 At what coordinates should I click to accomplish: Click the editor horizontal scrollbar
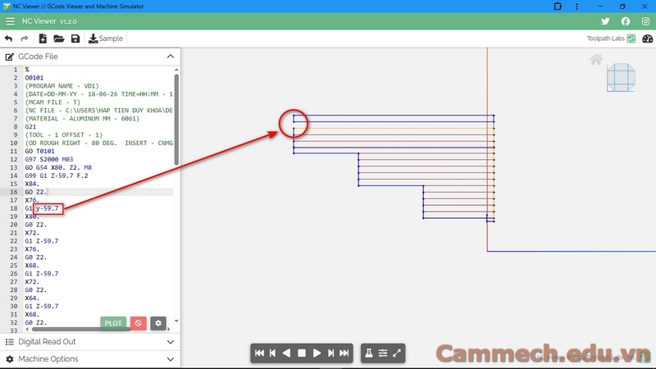[x=80, y=330]
